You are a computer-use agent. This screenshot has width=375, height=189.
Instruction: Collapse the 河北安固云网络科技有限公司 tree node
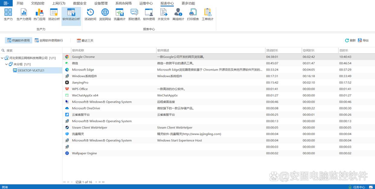(x=2, y=58)
